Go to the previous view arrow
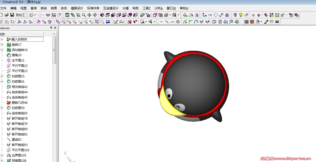316x162 pixels. 253,15
